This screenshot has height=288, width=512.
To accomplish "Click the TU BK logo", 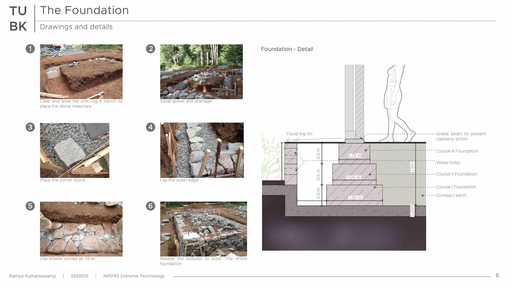I will (x=18, y=19).
